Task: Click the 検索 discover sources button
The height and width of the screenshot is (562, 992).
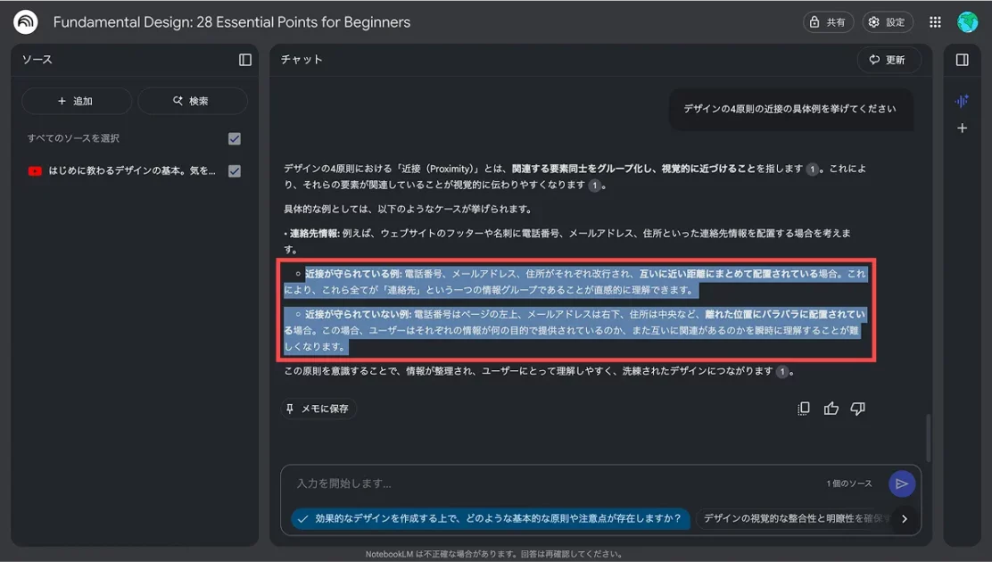Action: click(192, 101)
